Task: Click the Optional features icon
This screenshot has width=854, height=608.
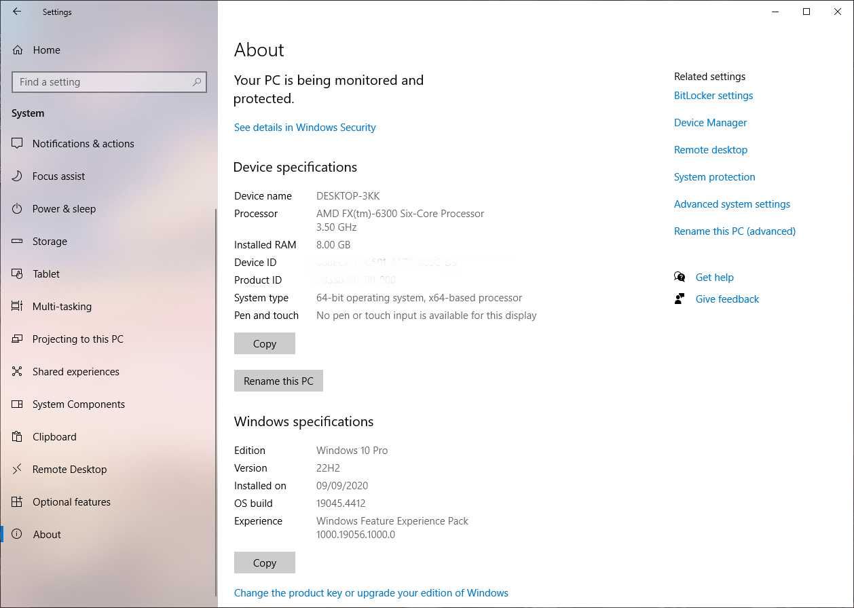Action: point(18,501)
